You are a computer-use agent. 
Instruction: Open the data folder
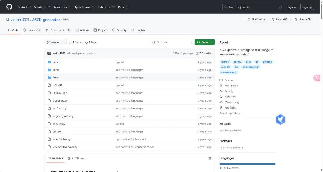(x=55, y=62)
